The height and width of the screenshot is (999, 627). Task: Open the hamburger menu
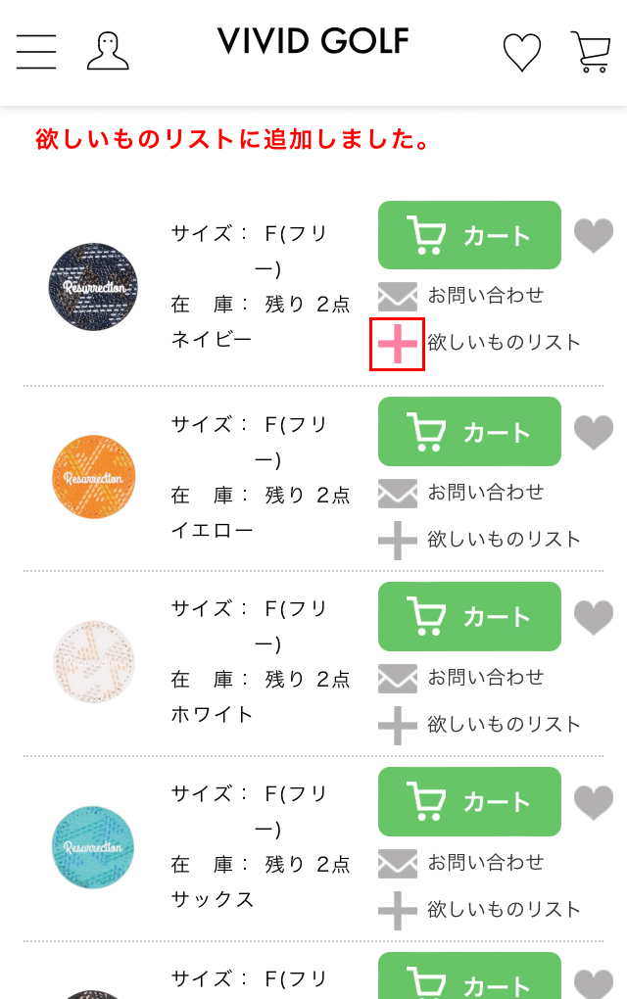pos(36,52)
